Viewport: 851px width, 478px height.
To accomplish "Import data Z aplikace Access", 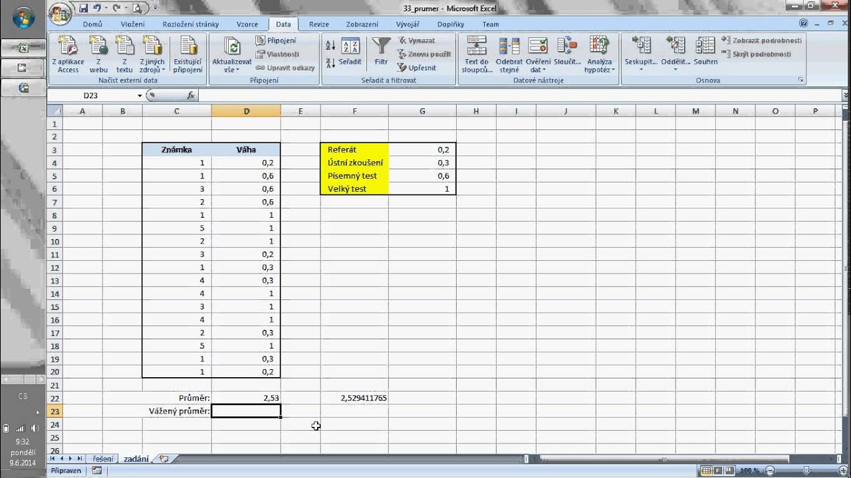I will (x=68, y=55).
